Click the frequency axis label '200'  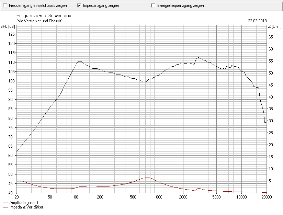click(x=100, y=197)
